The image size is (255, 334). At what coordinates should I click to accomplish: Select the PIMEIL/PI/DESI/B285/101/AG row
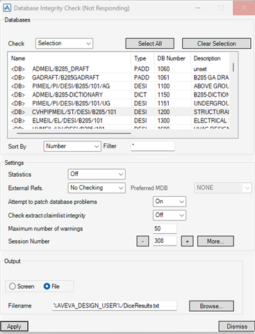point(119,86)
